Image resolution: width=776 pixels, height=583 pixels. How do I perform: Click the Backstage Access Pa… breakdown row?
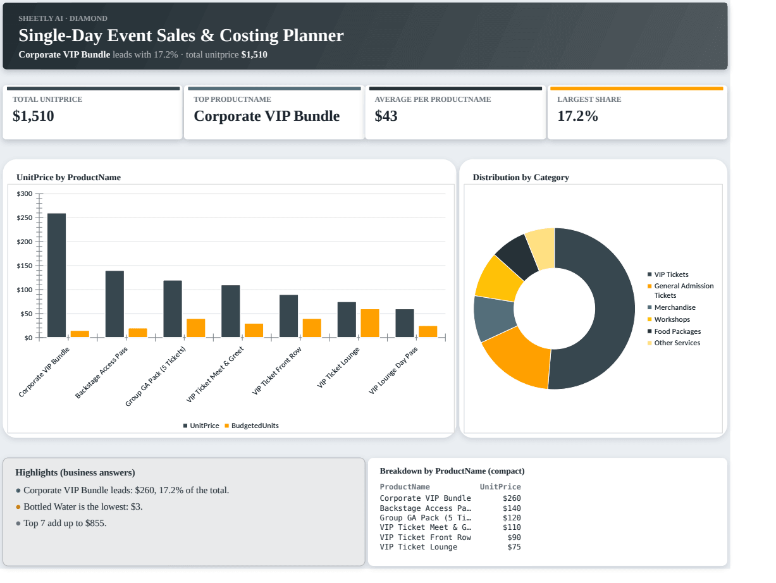[450, 508]
